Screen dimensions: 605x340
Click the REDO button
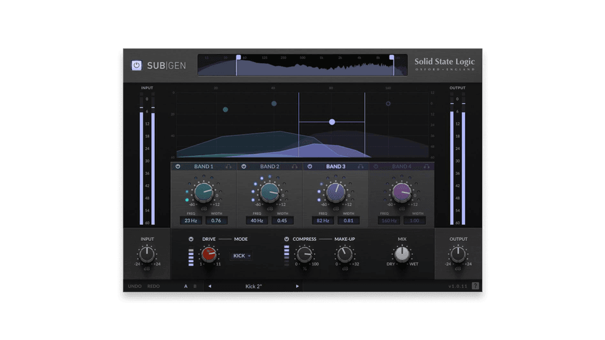point(153,286)
